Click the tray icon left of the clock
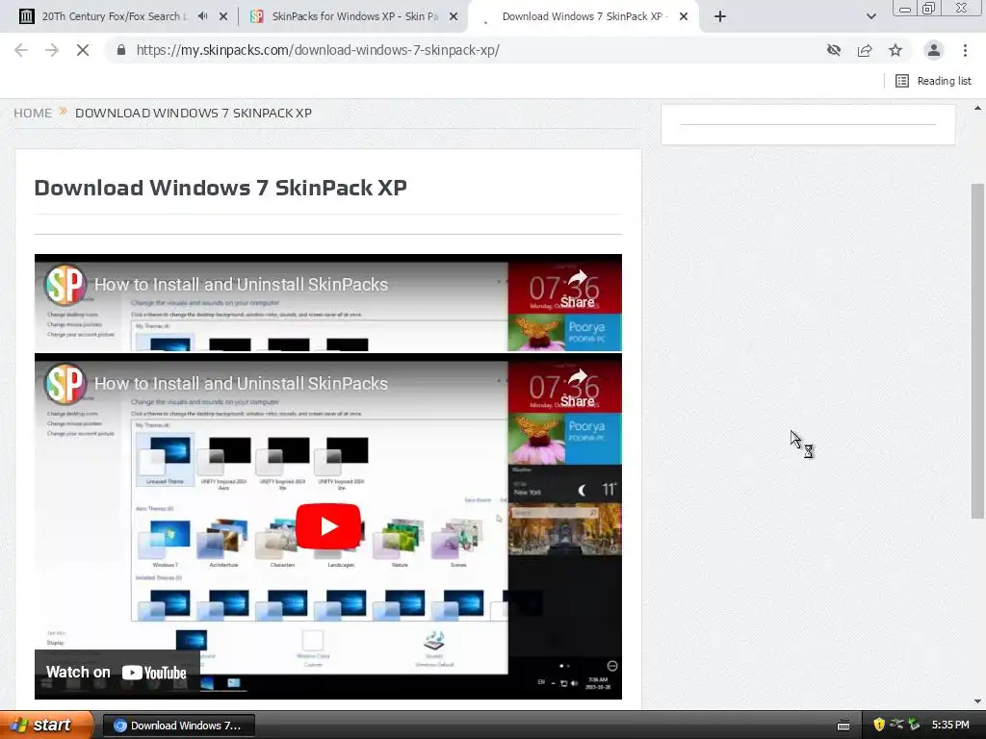This screenshot has height=739, width=986. (914, 726)
